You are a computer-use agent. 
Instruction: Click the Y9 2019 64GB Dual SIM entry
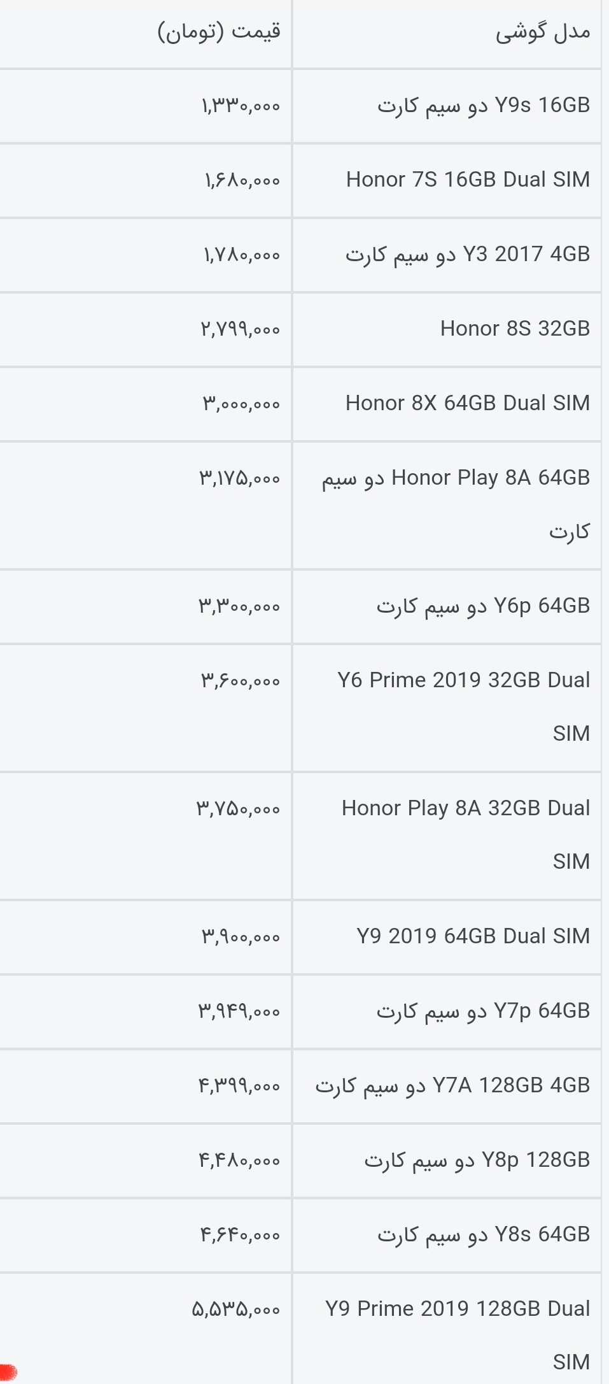473,936
